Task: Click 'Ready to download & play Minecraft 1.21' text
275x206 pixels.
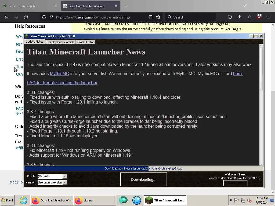Action: click(235, 178)
